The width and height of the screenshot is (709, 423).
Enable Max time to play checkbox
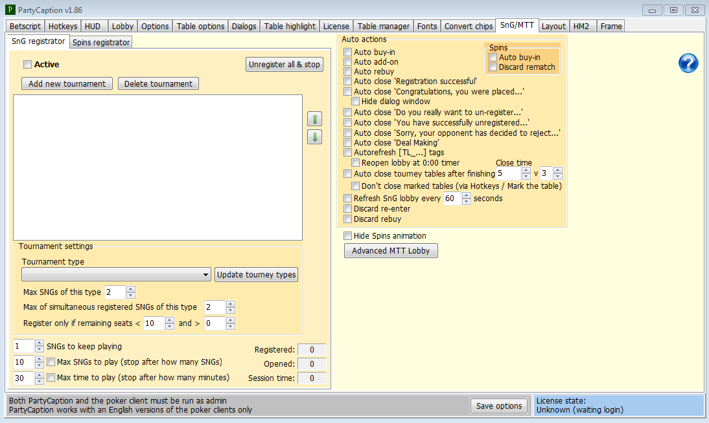(51, 378)
